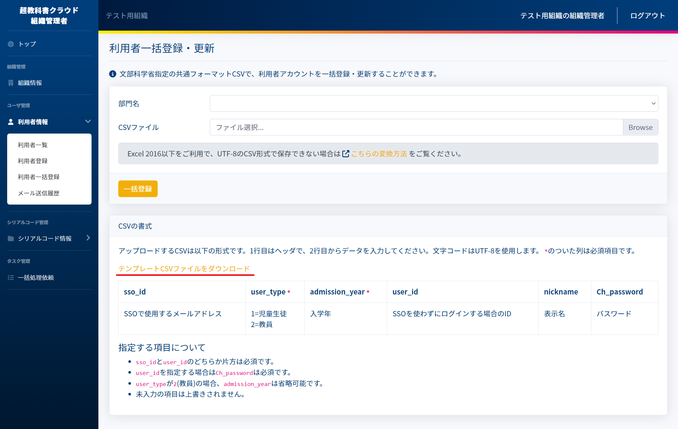Click the external link icon before こちらの変換方法
The image size is (678, 429).
346,154
